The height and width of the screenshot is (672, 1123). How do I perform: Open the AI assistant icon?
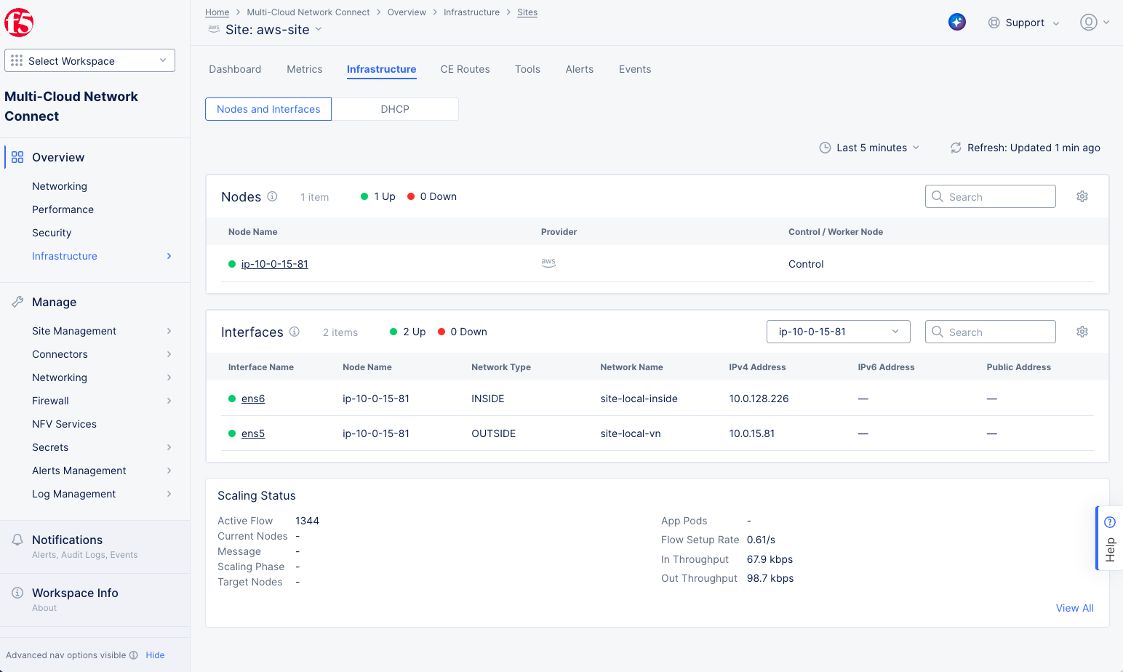[957, 23]
